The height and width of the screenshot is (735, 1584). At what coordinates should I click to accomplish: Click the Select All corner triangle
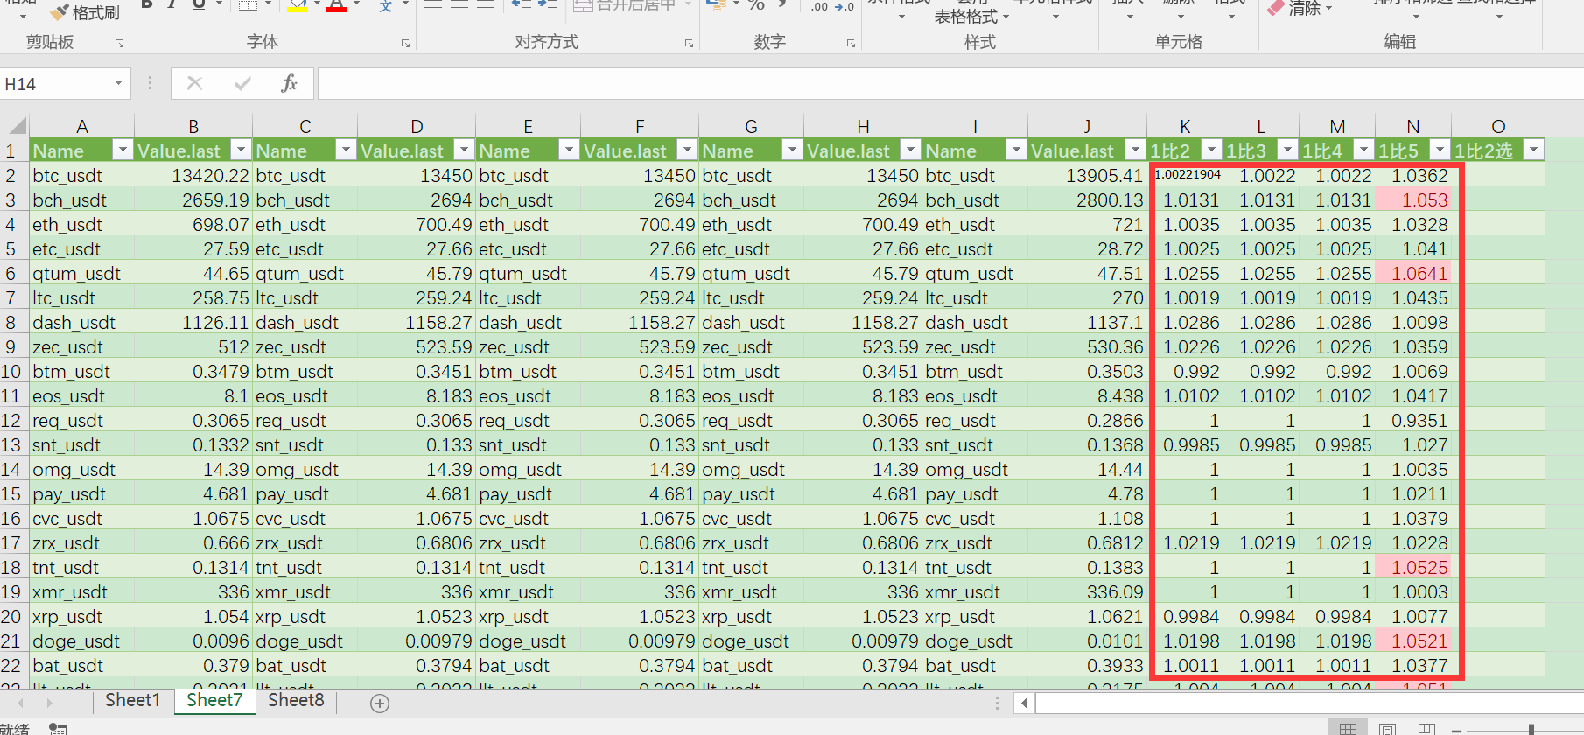click(x=16, y=126)
